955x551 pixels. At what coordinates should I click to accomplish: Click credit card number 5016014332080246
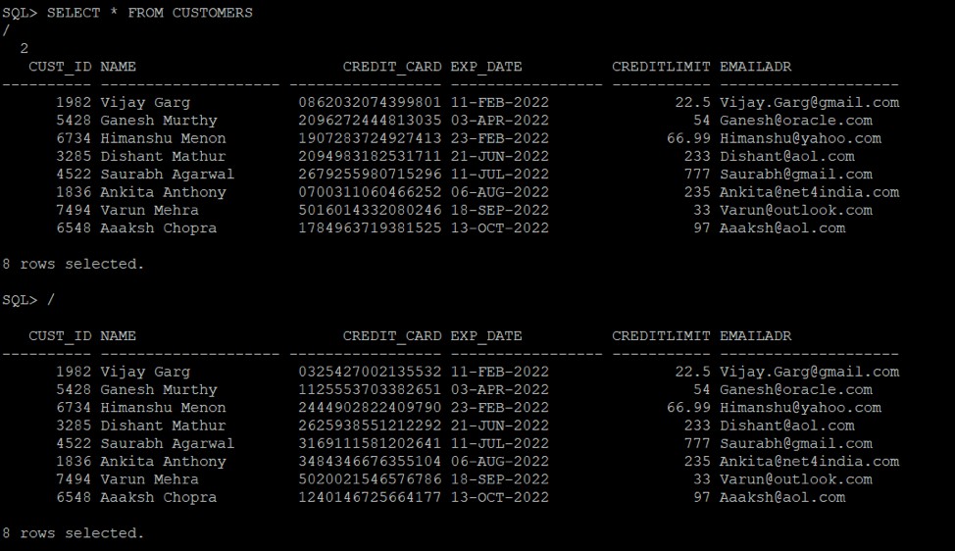click(370, 210)
